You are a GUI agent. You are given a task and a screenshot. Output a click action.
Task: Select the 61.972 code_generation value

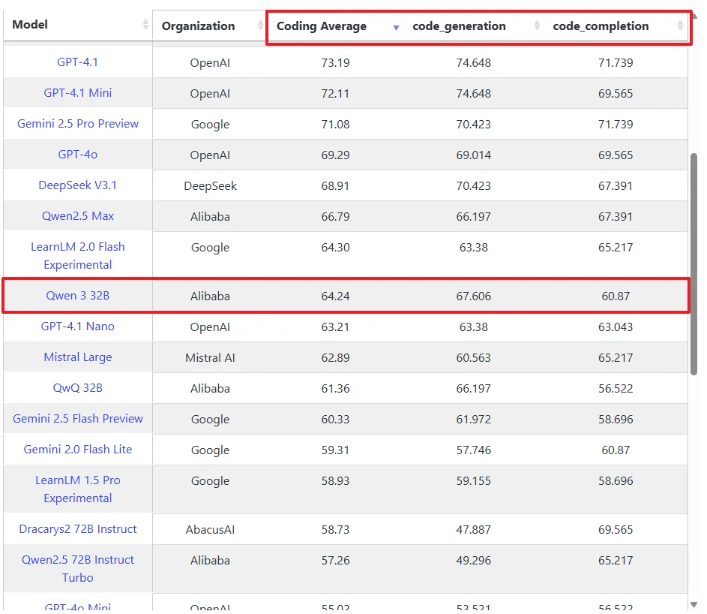(473, 419)
